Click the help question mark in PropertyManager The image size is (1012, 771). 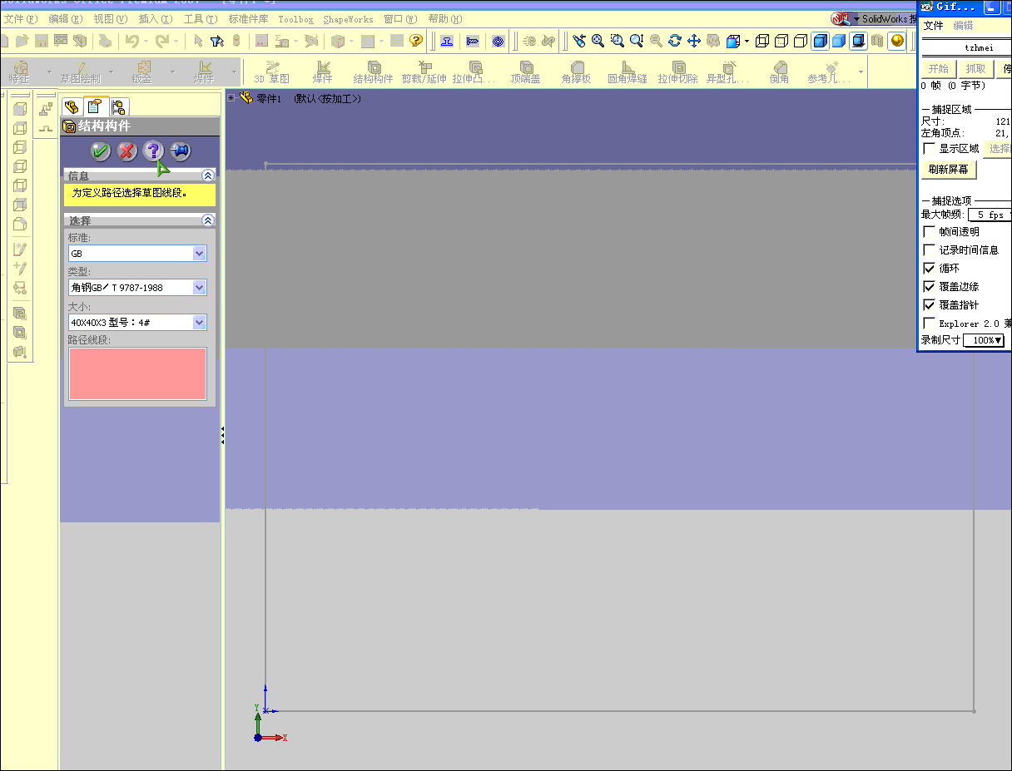[x=153, y=151]
